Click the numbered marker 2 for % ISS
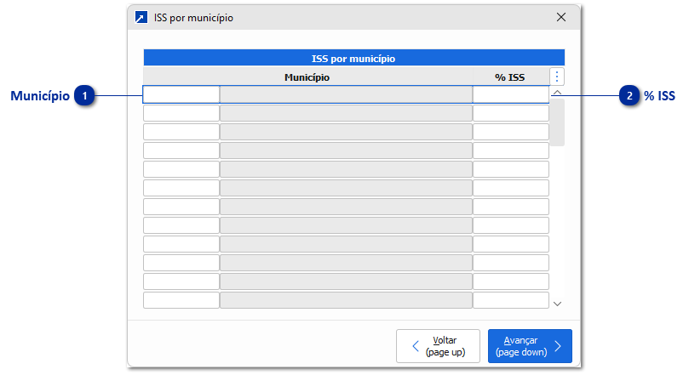 [629, 96]
